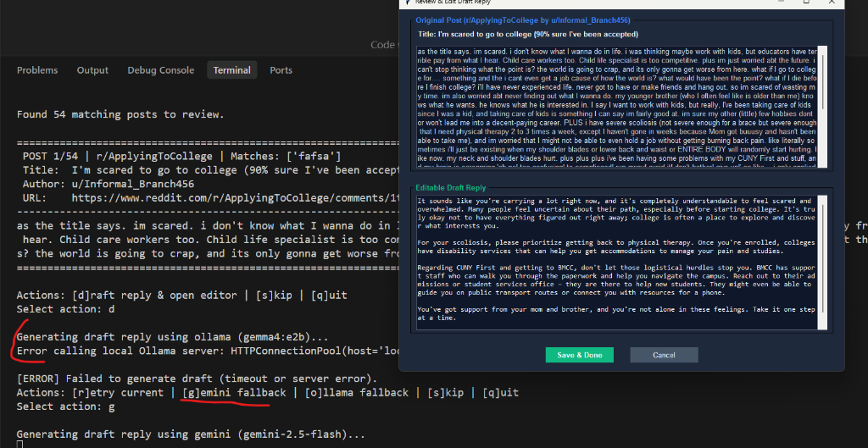Click the Editable Draft Reply scrollbar
868x448 pixels.
pos(823,263)
